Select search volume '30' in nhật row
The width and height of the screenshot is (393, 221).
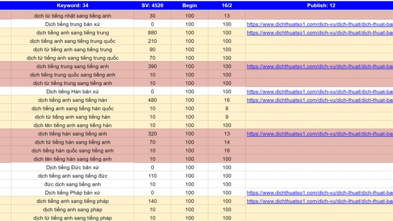coord(153,16)
